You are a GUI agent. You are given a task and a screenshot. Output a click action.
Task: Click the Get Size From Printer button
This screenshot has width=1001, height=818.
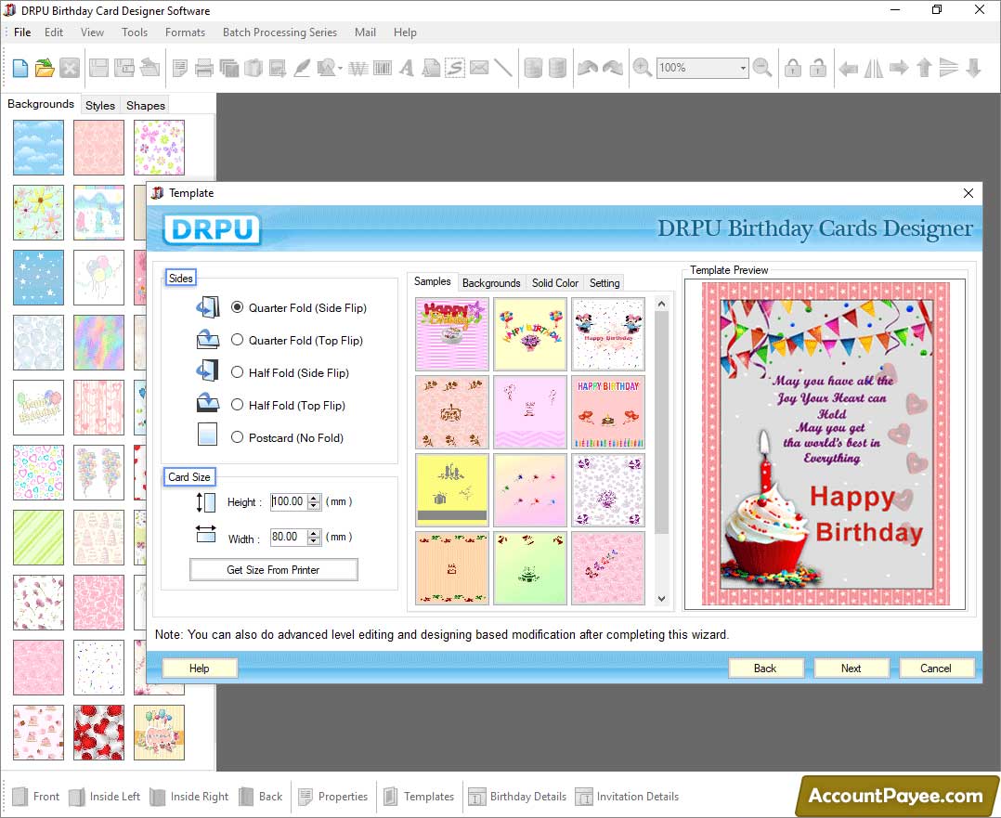coord(273,569)
